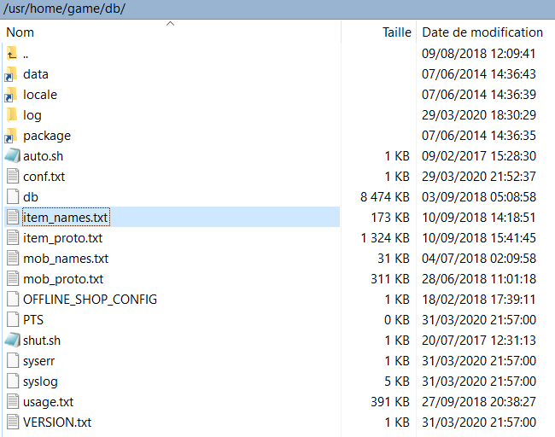The width and height of the screenshot is (555, 437).
Task: Click date 29/03/2020 21:52:37 of conf.txt
Action: click(x=479, y=177)
